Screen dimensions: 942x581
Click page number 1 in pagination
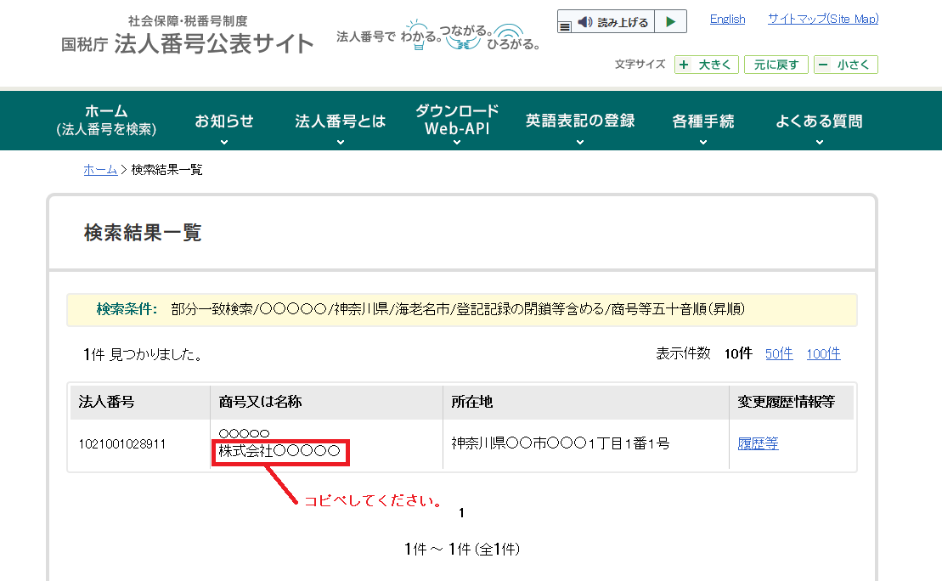coord(460,511)
